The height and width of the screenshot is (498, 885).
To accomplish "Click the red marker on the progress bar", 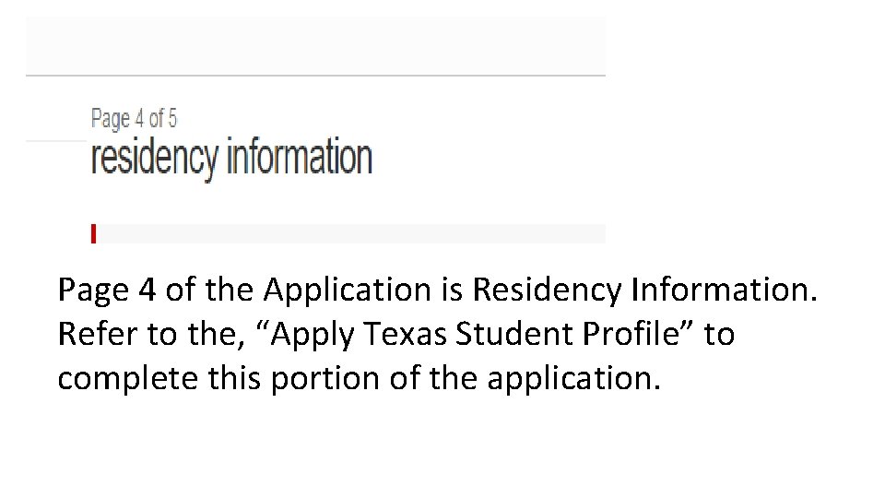I will (x=93, y=233).
